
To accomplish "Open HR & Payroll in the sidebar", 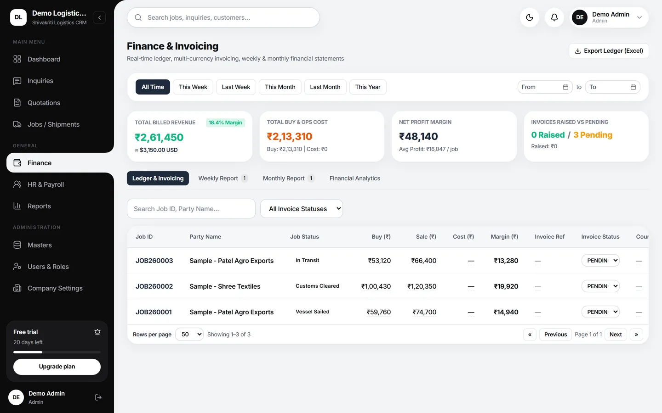I will click(x=57, y=184).
